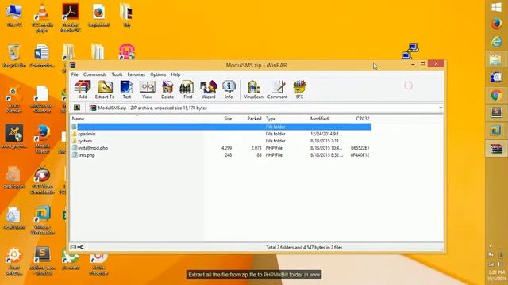Open the File menu
Screen dimensions: 508x285
tap(75, 74)
